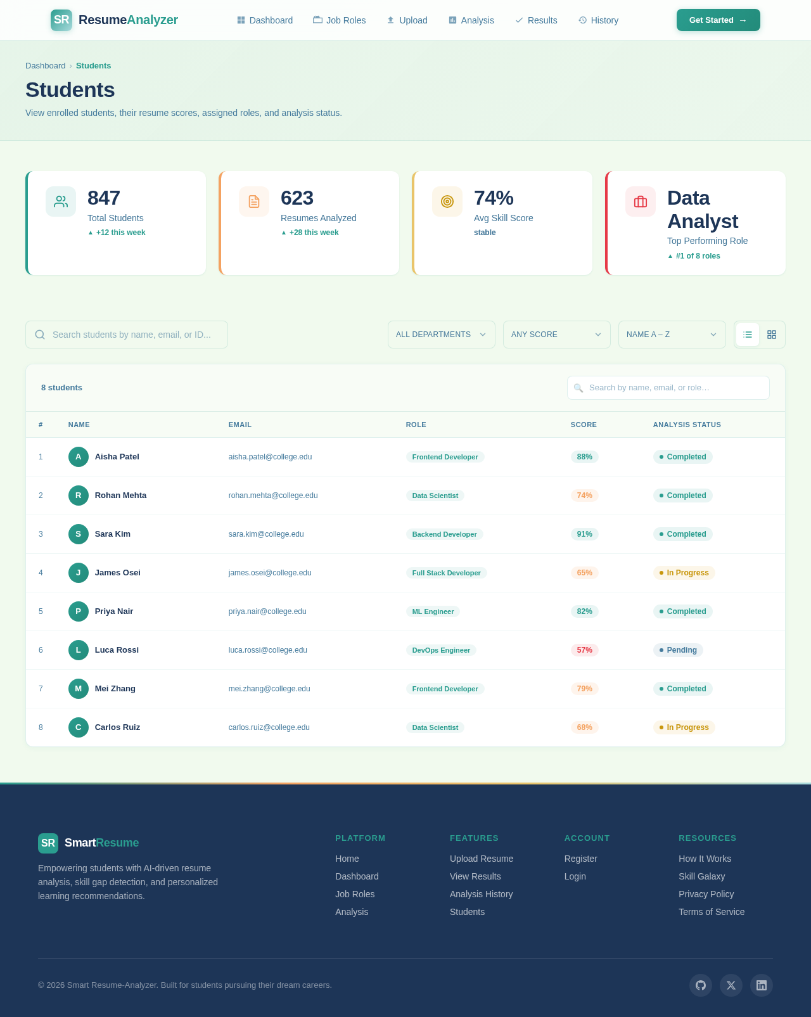The image size is (811, 1017).
Task: Open Register footer link
Action: 581,859
